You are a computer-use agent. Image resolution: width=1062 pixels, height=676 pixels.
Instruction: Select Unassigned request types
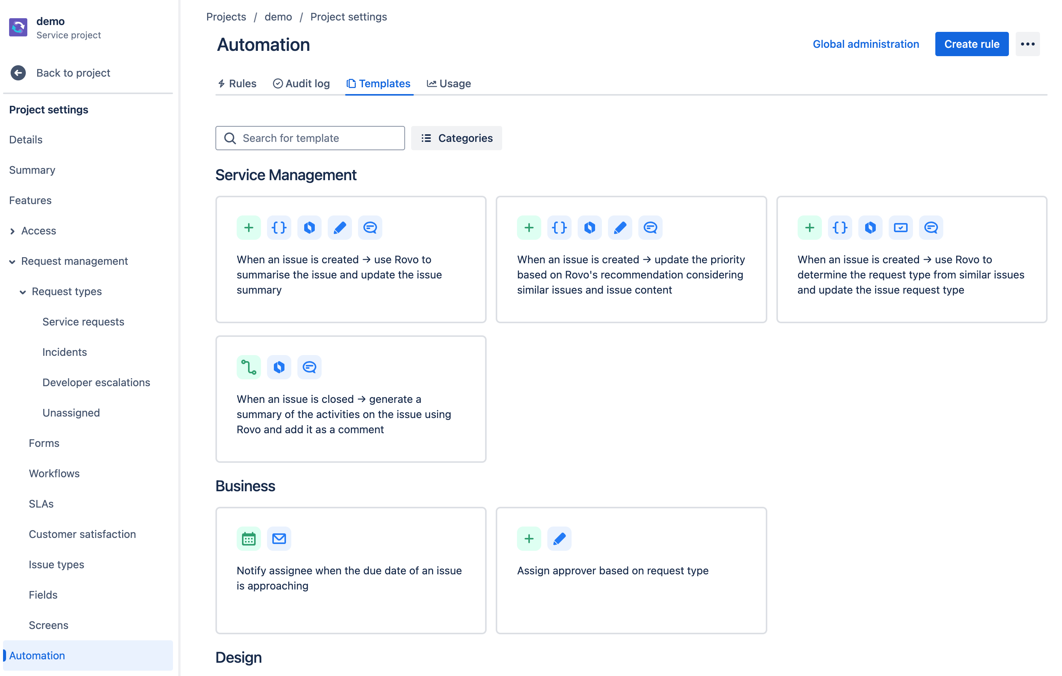71,413
